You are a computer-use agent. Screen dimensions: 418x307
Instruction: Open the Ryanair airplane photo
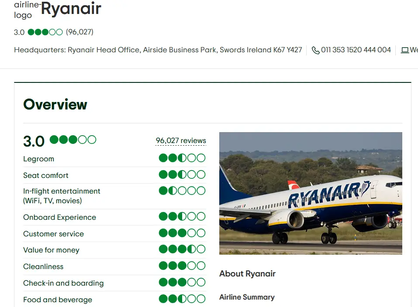[311, 193]
